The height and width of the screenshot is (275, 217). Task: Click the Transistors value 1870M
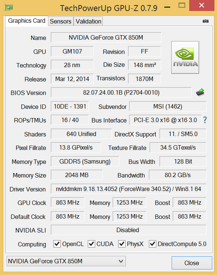[145, 79]
